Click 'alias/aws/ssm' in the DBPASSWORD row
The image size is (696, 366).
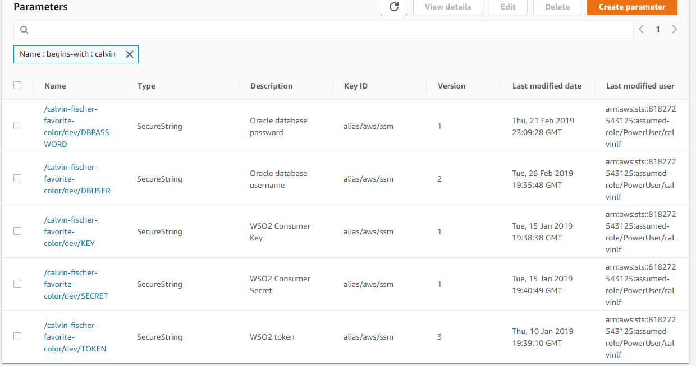coord(368,126)
